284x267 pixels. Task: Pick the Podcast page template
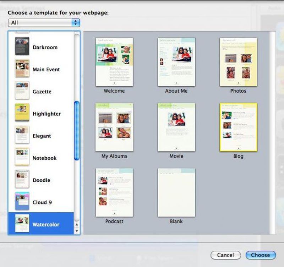coord(114,192)
